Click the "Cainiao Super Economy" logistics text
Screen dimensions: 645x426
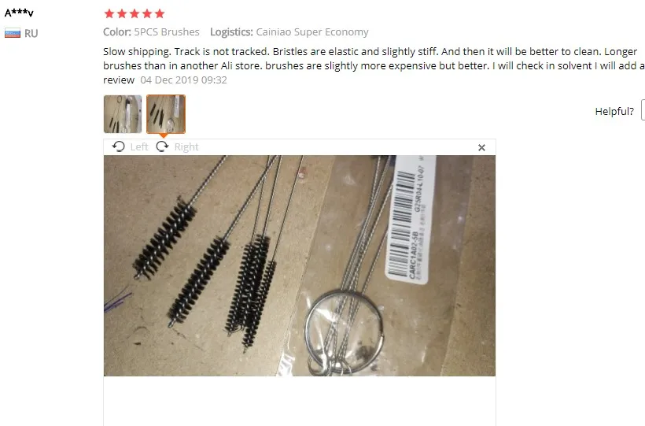[312, 31]
